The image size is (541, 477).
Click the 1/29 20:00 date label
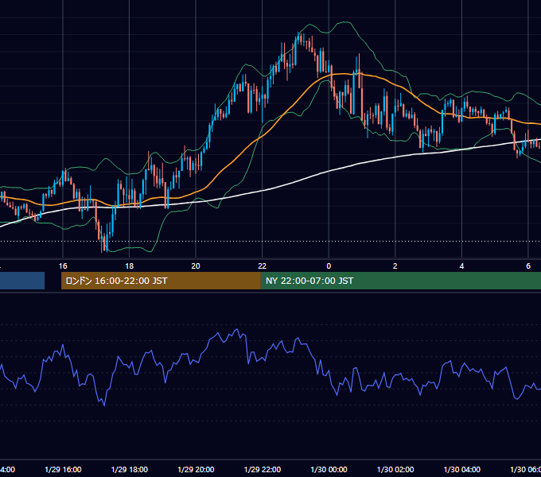196,469
